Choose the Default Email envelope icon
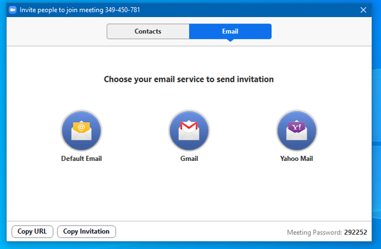This screenshot has height=249, width=381. click(81, 130)
